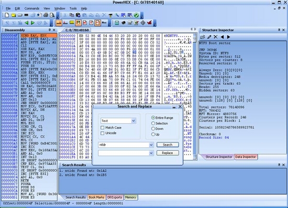The height and width of the screenshot is (208, 288).
Task: Select the Down radio button
Action: [x=153, y=129]
